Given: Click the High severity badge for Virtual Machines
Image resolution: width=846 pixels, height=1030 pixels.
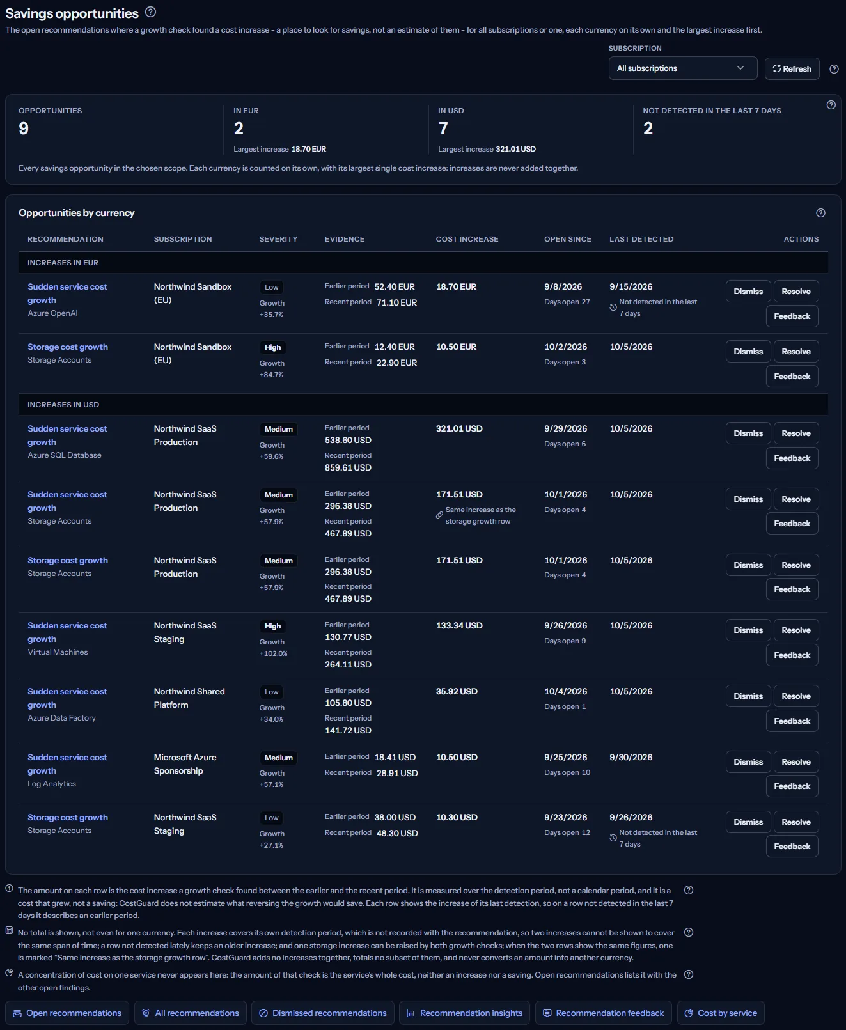Looking at the screenshot, I should (272, 627).
